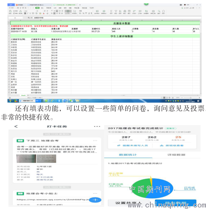Image resolution: width=206 pixels, height=209 pixels.
Task: Click the 262 filled count
Action: coord(152,137)
